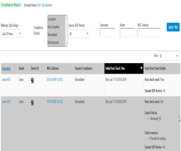Screen dimensions: 181x151
Task: Select Remediated in Compliance Results list
Action: [x=52, y=35]
